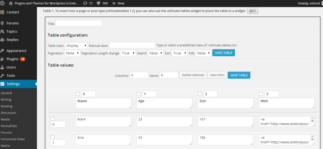
Task: Click the Delete selected button
Action: [193, 75]
